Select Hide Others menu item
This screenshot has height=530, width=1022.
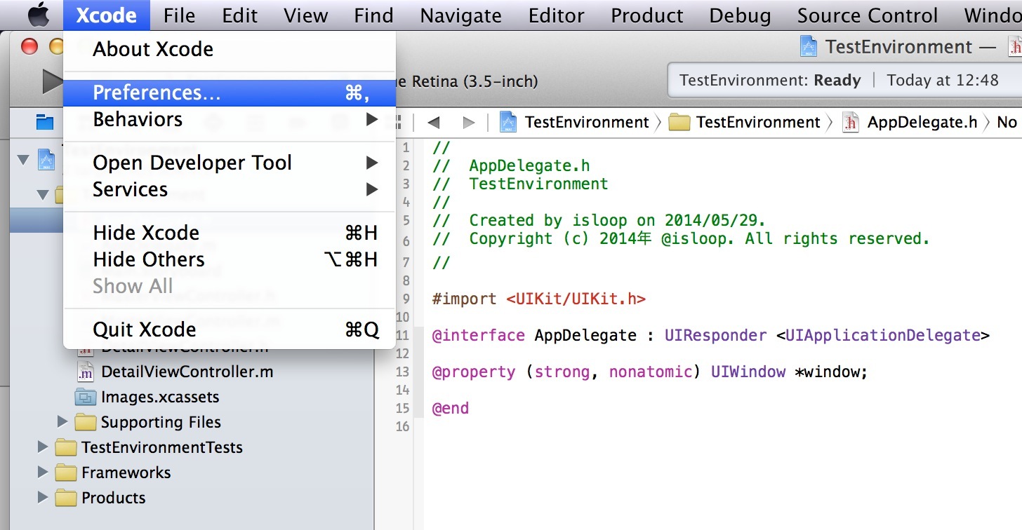tap(230, 259)
